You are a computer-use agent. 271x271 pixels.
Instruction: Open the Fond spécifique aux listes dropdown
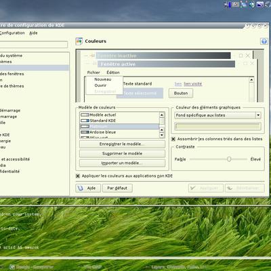(217, 115)
